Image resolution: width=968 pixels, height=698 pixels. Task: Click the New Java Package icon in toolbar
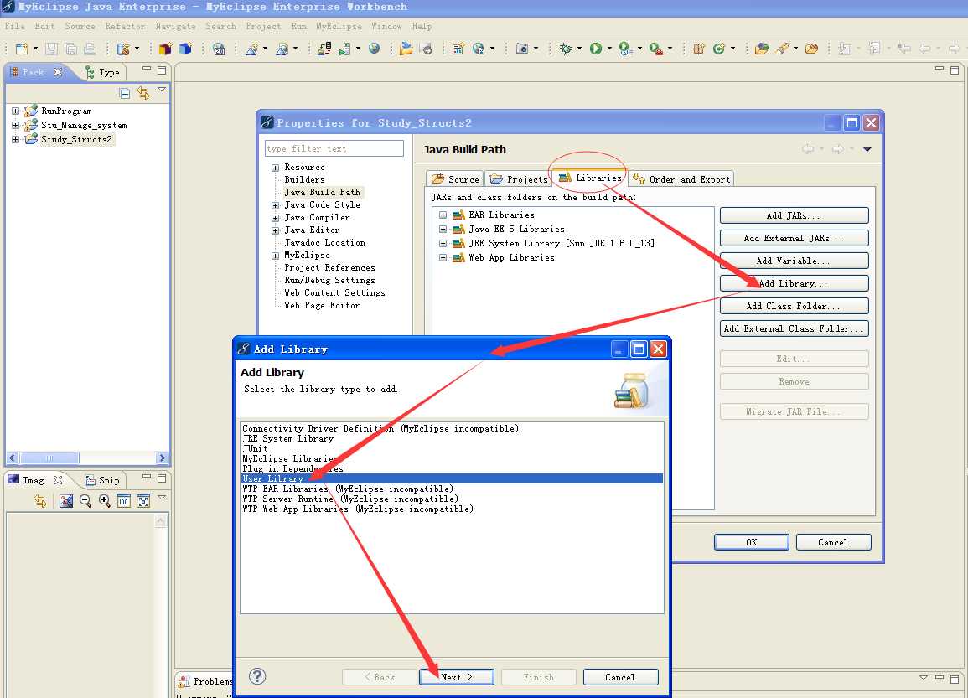(699, 49)
